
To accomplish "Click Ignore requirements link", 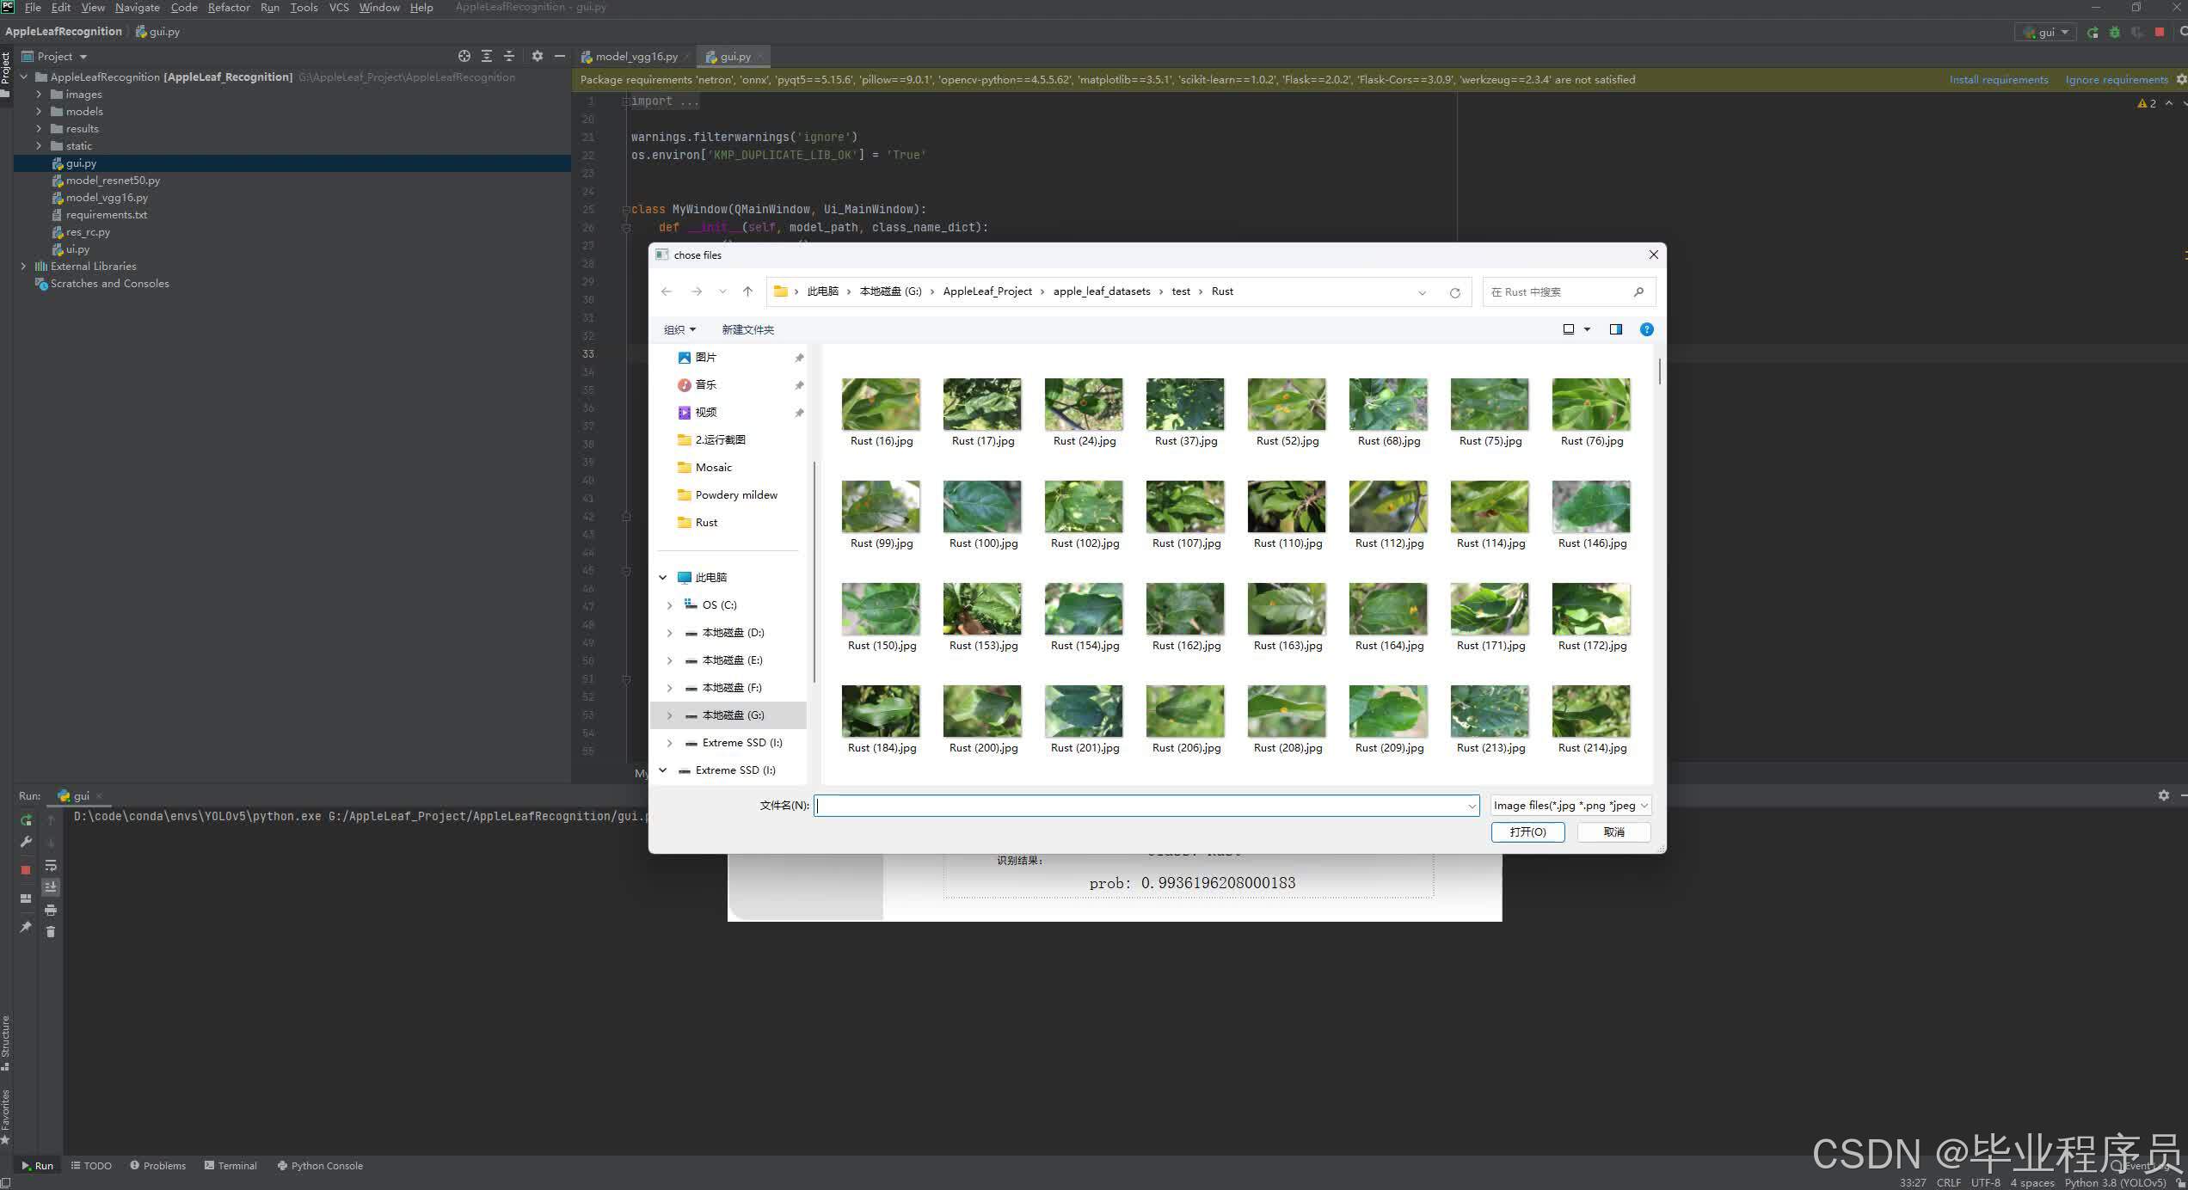I will click(2117, 80).
